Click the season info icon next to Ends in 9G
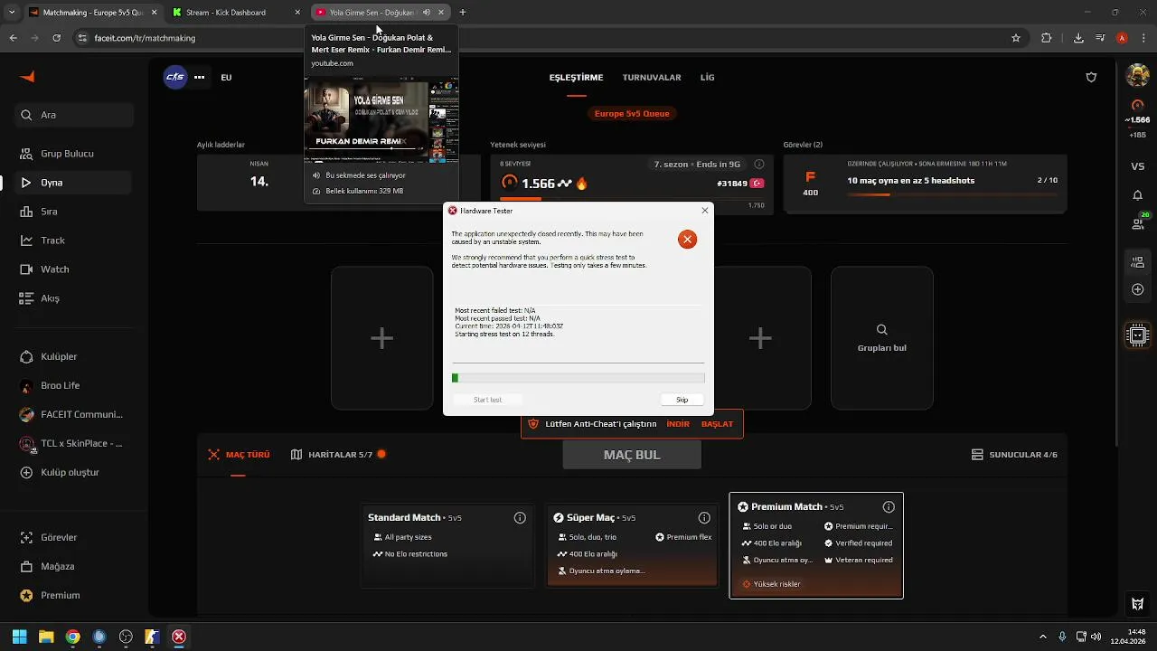The image size is (1157, 651). pos(759,165)
